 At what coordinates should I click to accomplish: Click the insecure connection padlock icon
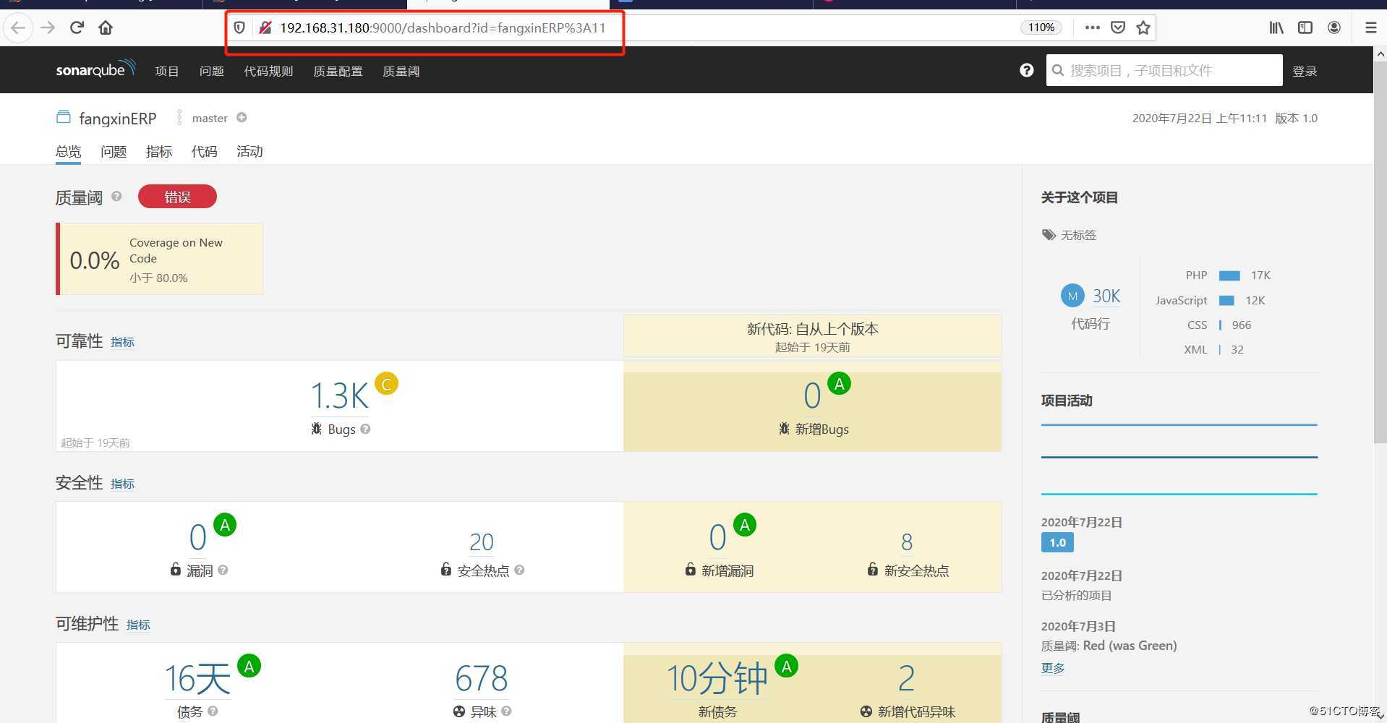[x=265, y=27]
